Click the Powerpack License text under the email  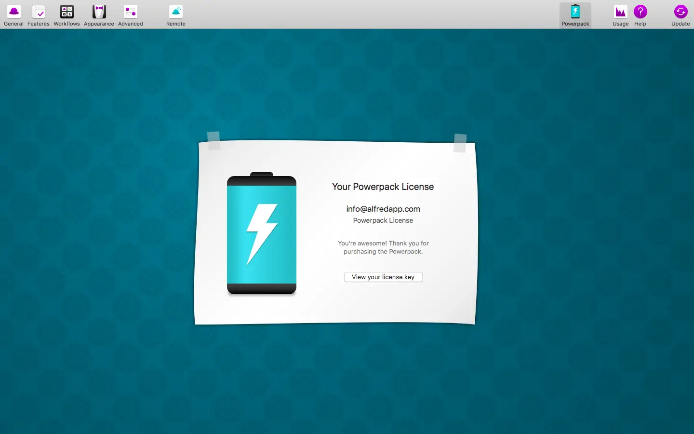tap(383, 220)
